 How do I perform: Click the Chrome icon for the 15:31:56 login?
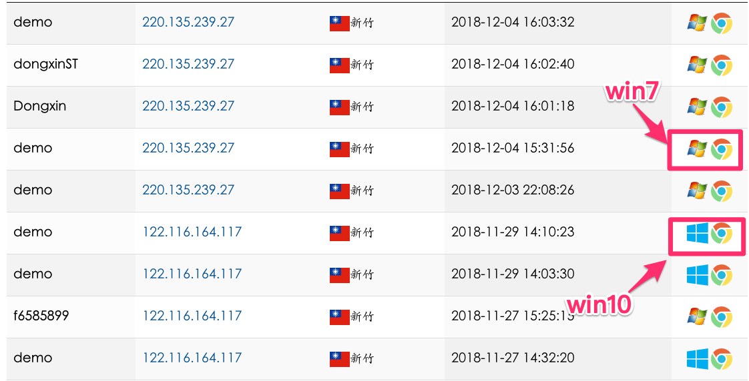[x=721, y=149]
